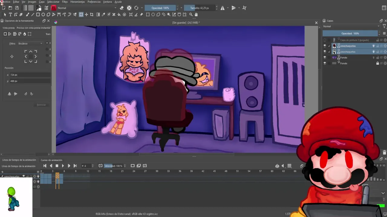The height and width of the screenshot is (217, 387).
Task: Adjust the layer Opacidad slider
Action: point(350,33)
